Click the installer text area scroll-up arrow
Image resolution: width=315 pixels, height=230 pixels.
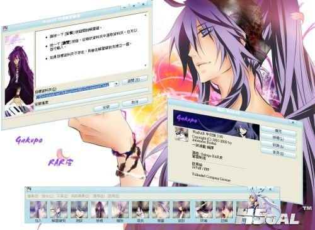point(146,15)
